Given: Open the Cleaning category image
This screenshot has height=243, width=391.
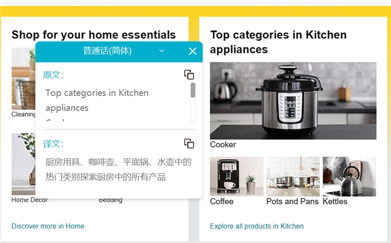Looking at the screenshot, I should coord(23,79).
